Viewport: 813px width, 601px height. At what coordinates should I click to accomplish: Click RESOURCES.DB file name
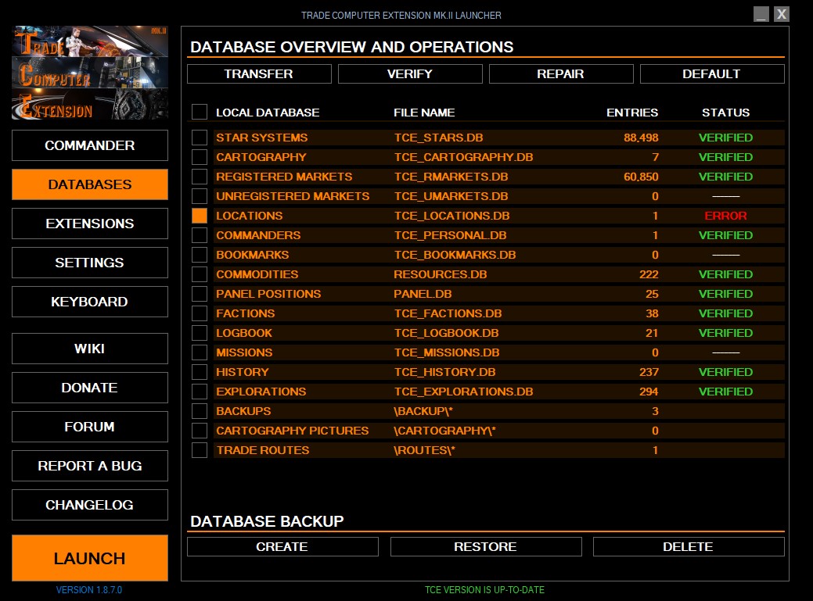(441, 274)
